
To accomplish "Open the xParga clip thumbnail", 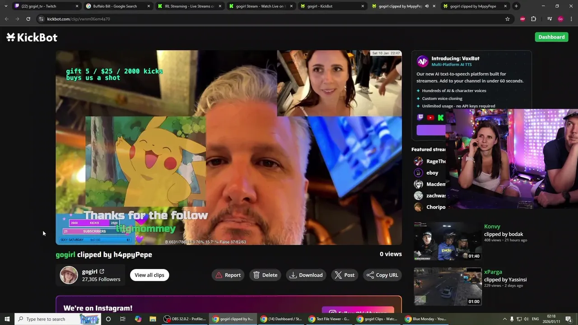I will click(447, 287).
